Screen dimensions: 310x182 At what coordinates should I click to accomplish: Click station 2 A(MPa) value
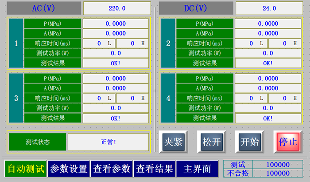coord(268,33)
